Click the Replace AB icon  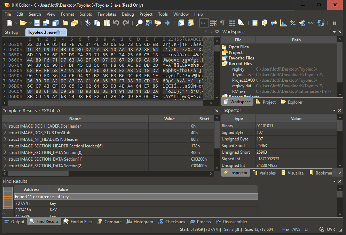(x=149, y=23)
